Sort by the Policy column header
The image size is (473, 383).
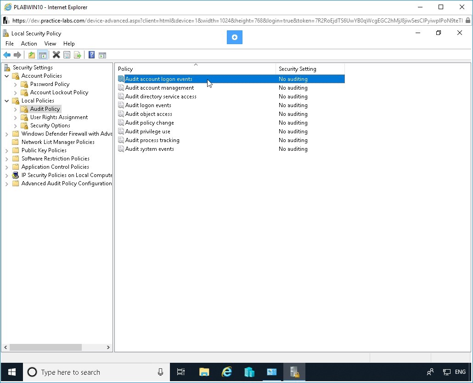click(x=196, y=69)
